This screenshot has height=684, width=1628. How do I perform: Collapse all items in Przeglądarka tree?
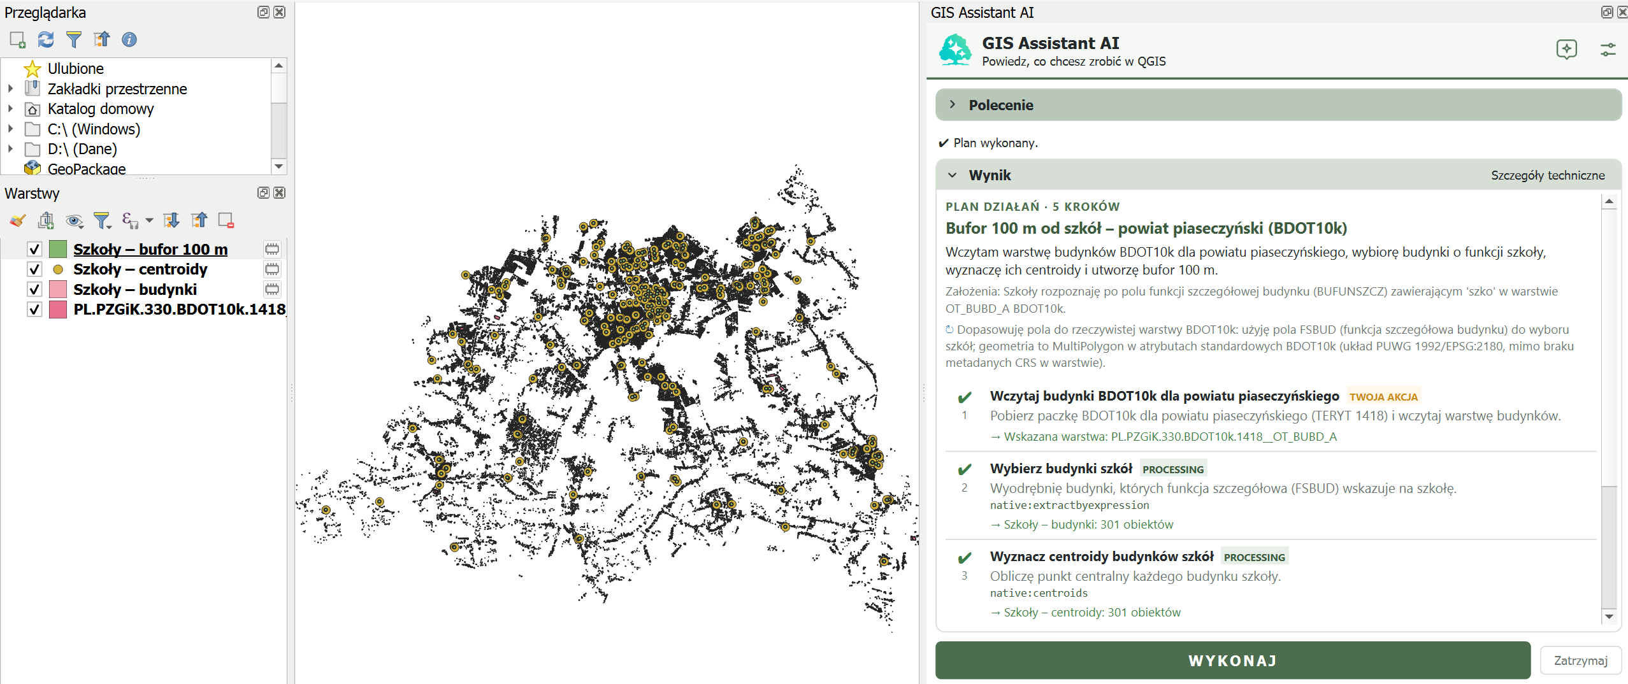[x=102, y=39]
